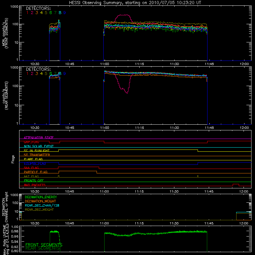Screen dimensions: 255x255
Task: Click the MON. counts/s (FRONT SEGMENTS) axis title
Action: click(5, 33)
